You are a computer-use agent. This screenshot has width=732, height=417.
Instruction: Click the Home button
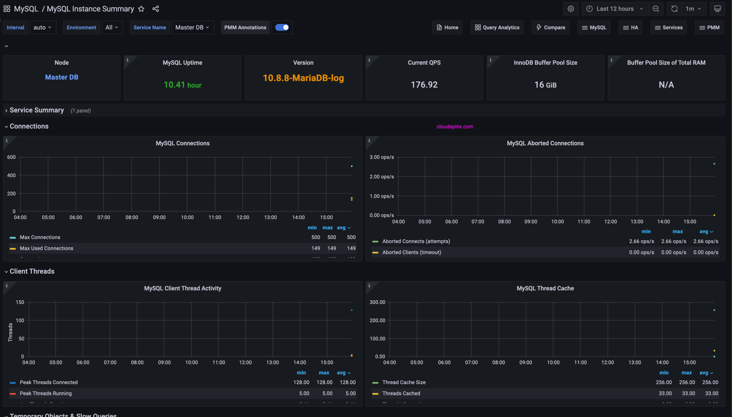click(x=447, y=27)
